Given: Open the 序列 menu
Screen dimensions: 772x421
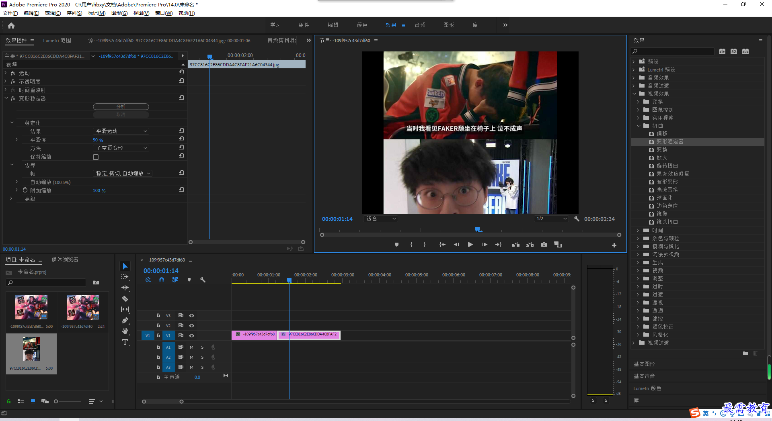Looking at the screenshot, I should click(74, 13).
